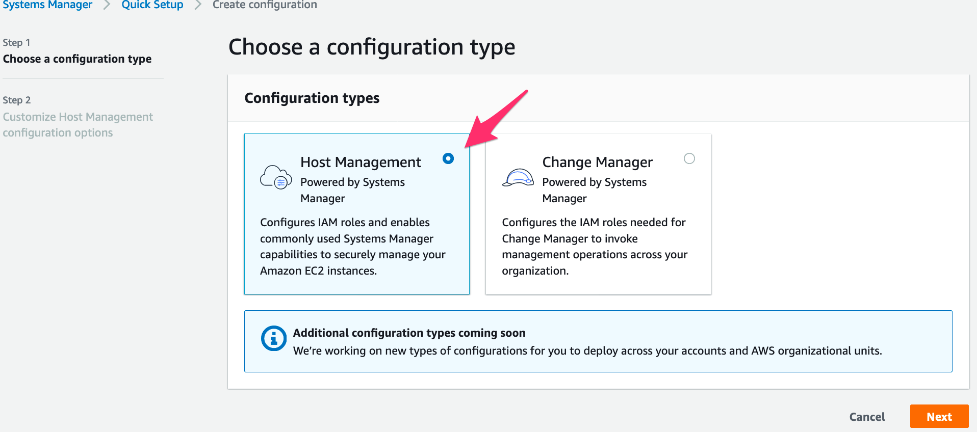977x432 pixels.
Task: Go to the Quick Setup breadcrumb link
Action: pyautogui.click(x=152, y=5)
